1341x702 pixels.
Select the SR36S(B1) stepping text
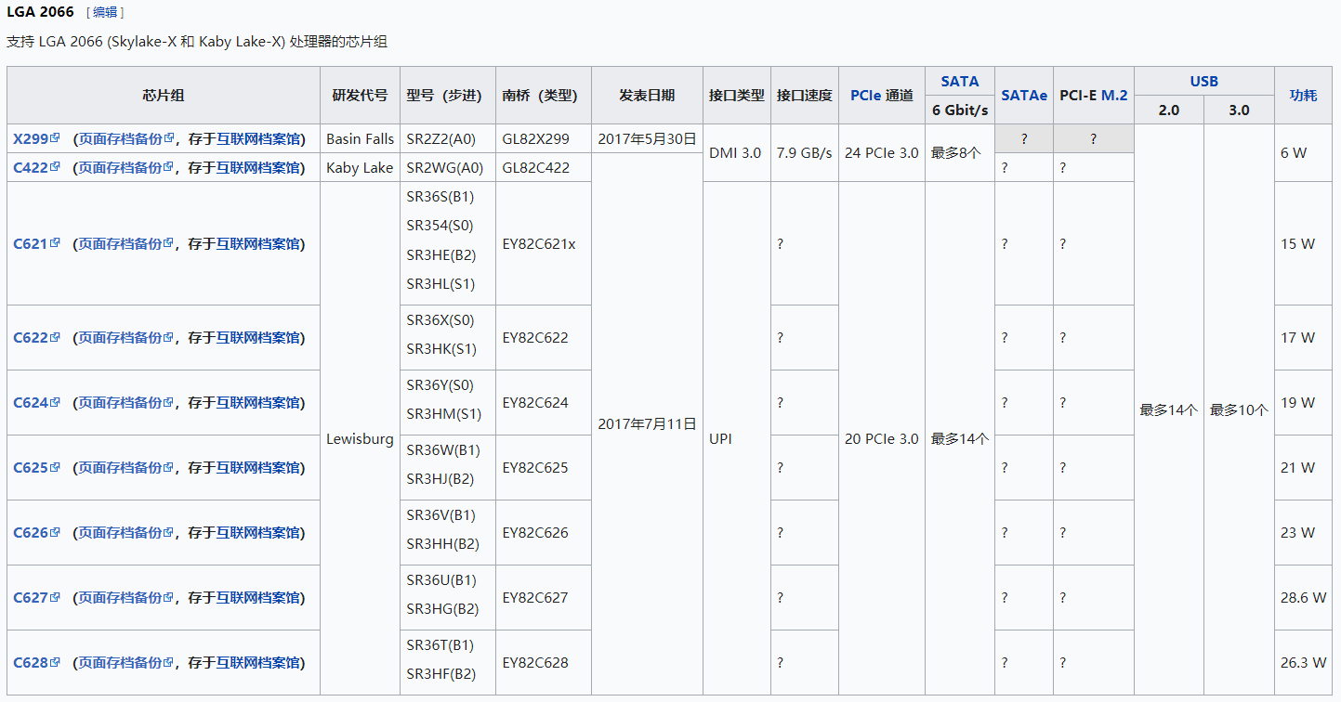coord(440,196)
